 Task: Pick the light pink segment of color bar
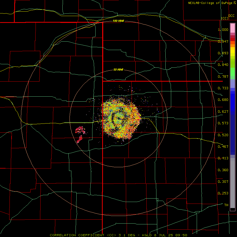click(233, 28)
